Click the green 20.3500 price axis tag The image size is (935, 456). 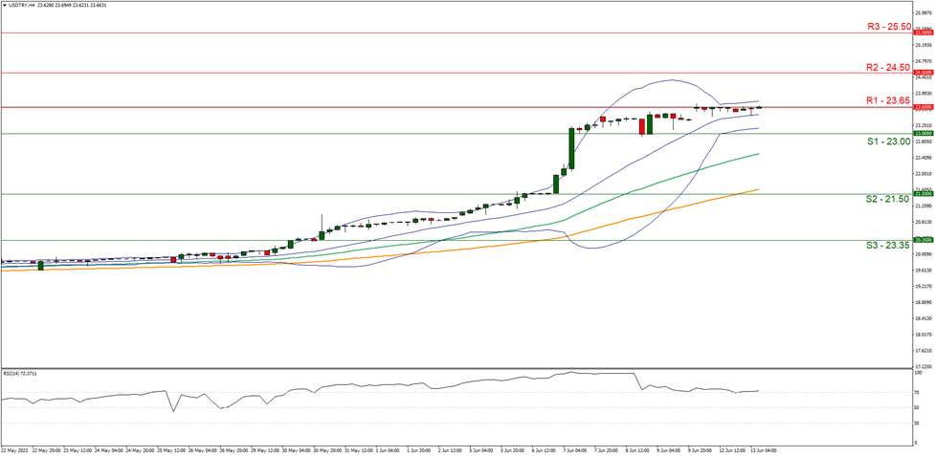[923, 240]
